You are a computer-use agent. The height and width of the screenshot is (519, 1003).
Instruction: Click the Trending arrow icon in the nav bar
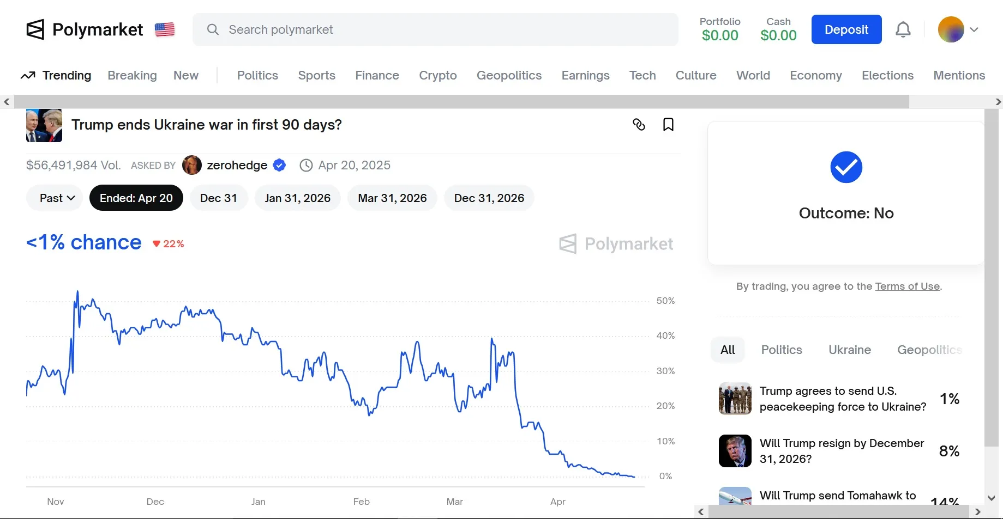pyautogui.click(x=27, y=75)
